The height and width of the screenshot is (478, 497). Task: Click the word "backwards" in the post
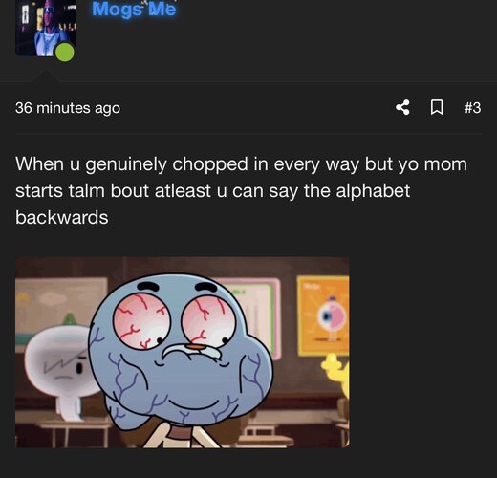click(x=62, y=218)
